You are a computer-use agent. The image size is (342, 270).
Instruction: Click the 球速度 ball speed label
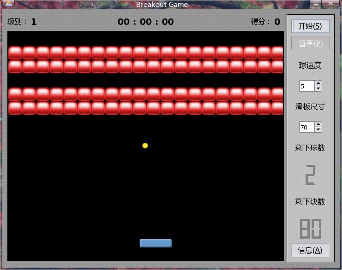[310, 65]
